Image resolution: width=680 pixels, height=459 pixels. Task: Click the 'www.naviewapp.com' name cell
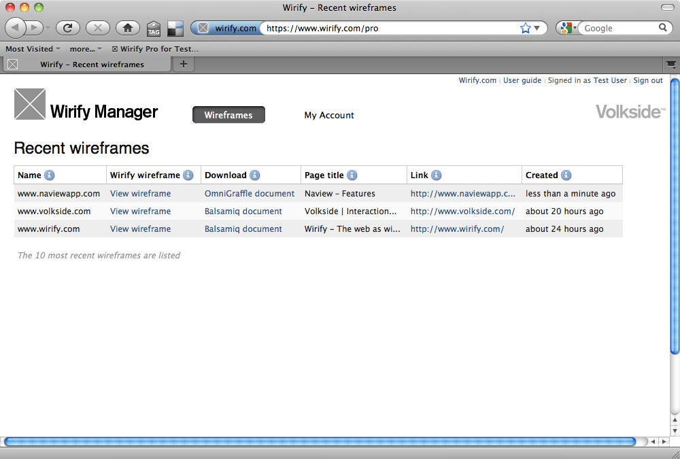click(58, 194)
